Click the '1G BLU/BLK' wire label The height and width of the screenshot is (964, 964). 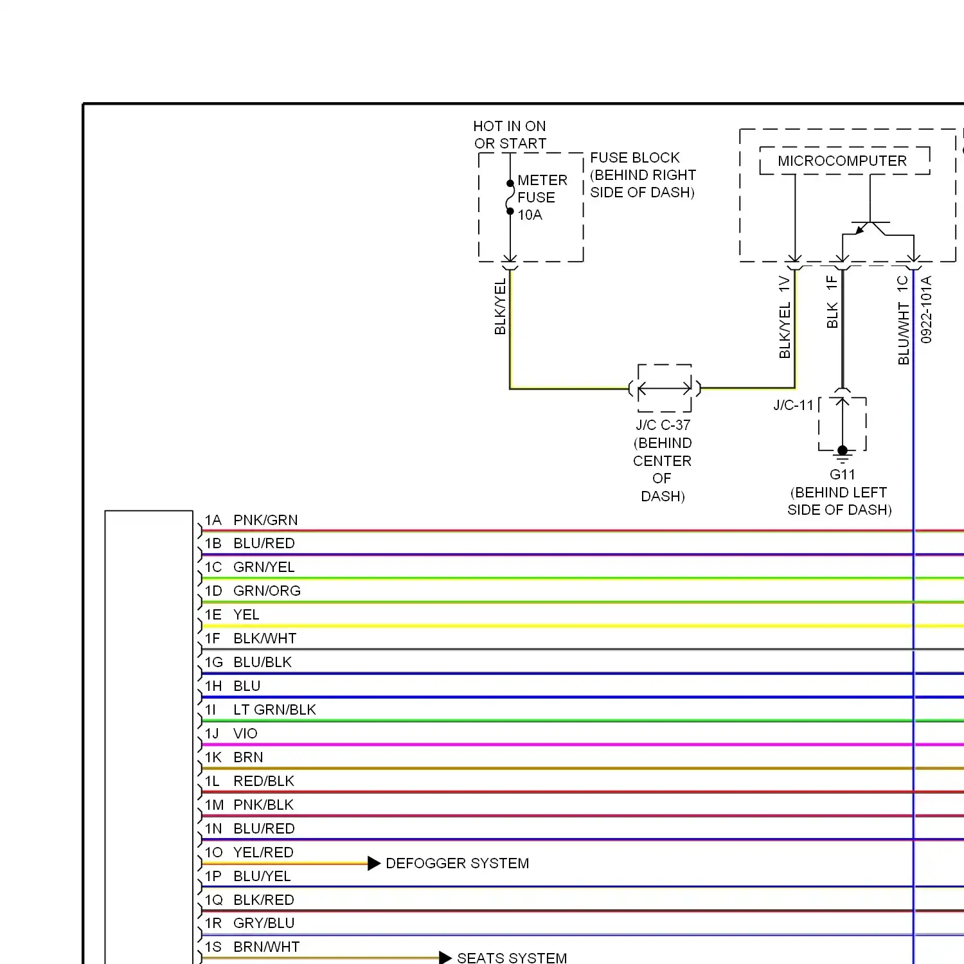tap(248, 662)
